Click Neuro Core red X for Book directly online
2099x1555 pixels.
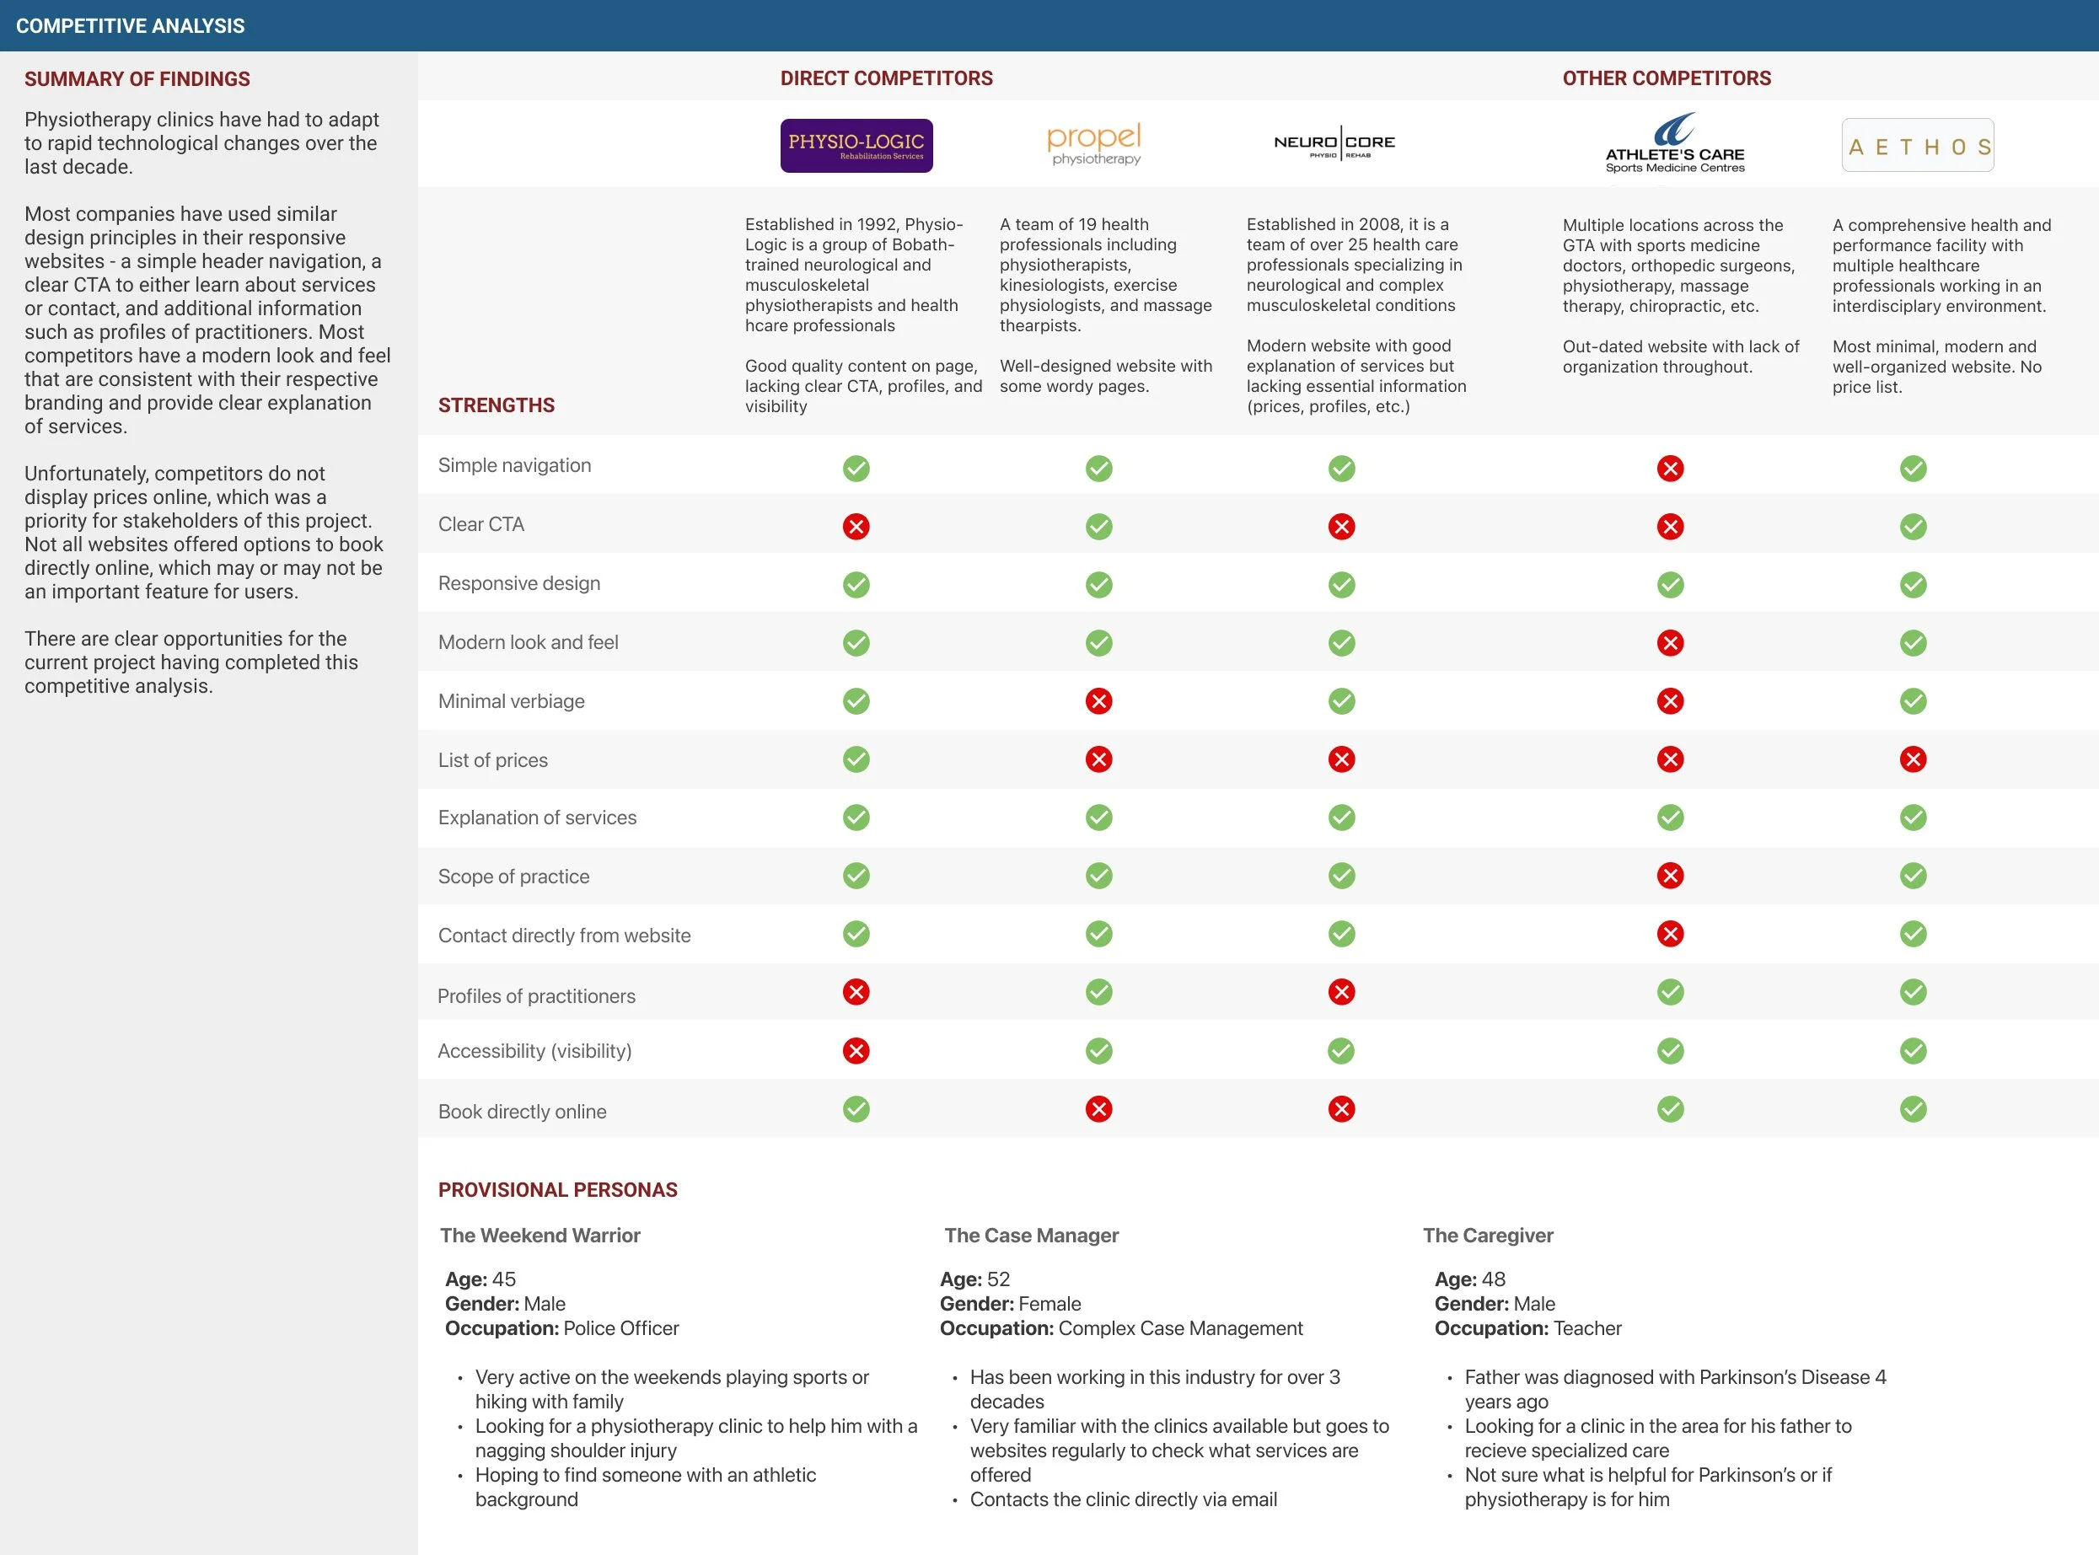click(1341, 1109)
